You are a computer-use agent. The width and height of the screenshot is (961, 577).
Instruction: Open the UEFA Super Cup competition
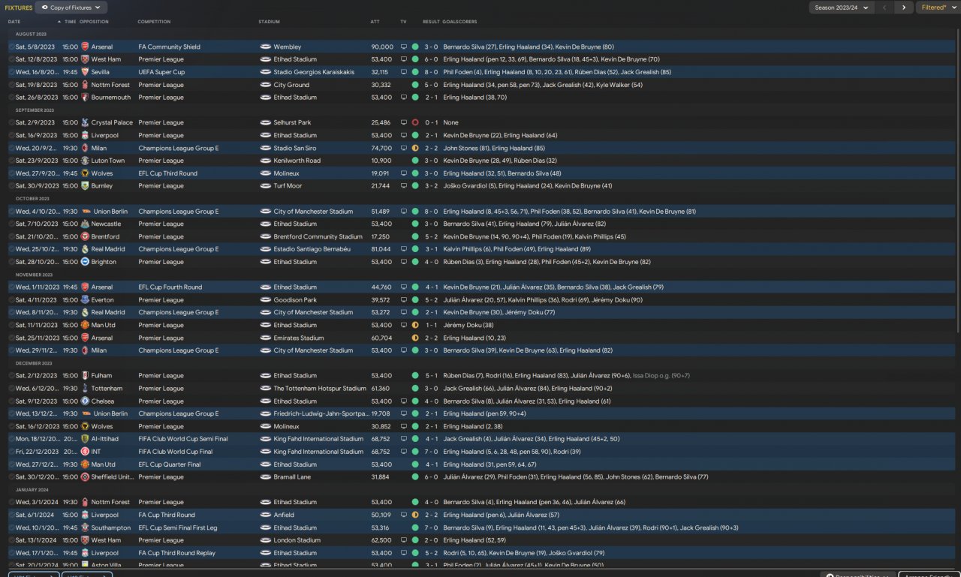click(x=161, y=72)
